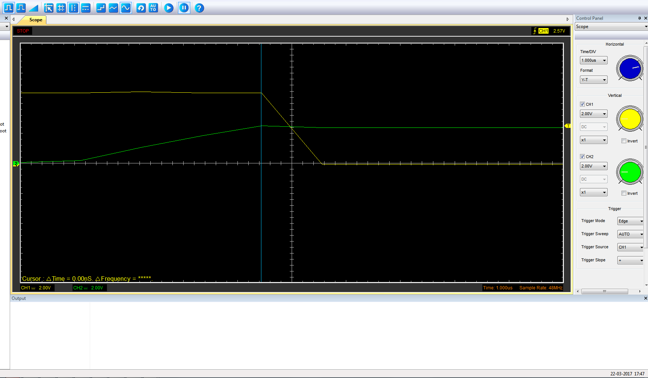Close the Control Panel
The width and height of the screenshot is (648, 378).
click(x=645, y=18)
